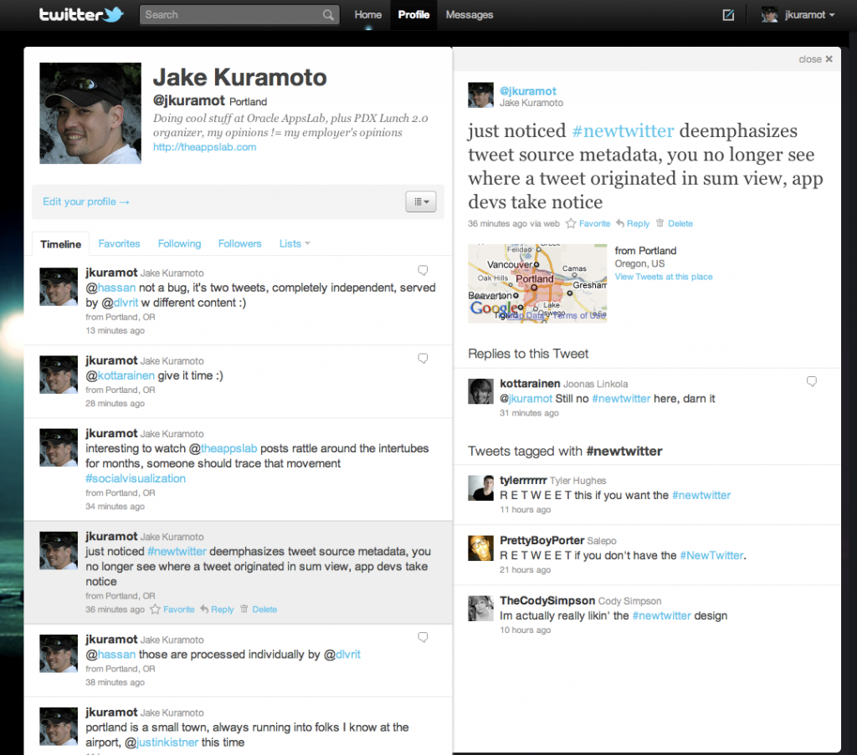Click tylerrrrrr avatar
The image size is (857, 755).
coord(481,487)
